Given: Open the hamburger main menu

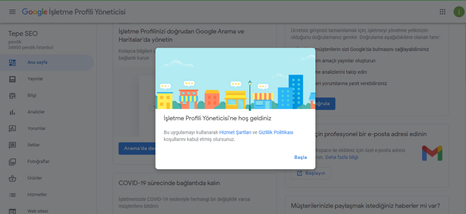Looking at the screenshot, I should point(12,12).
